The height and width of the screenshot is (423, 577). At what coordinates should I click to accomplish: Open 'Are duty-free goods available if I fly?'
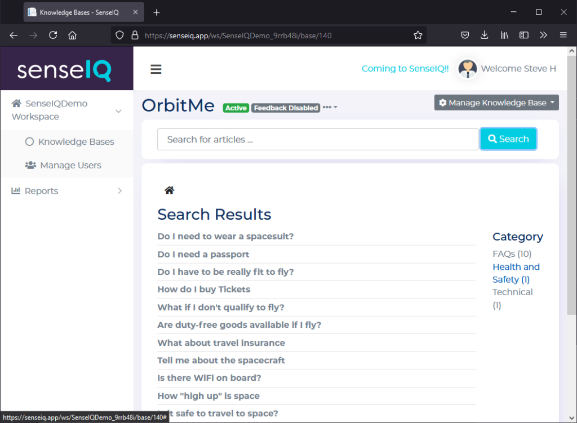(x=239, y=325)
